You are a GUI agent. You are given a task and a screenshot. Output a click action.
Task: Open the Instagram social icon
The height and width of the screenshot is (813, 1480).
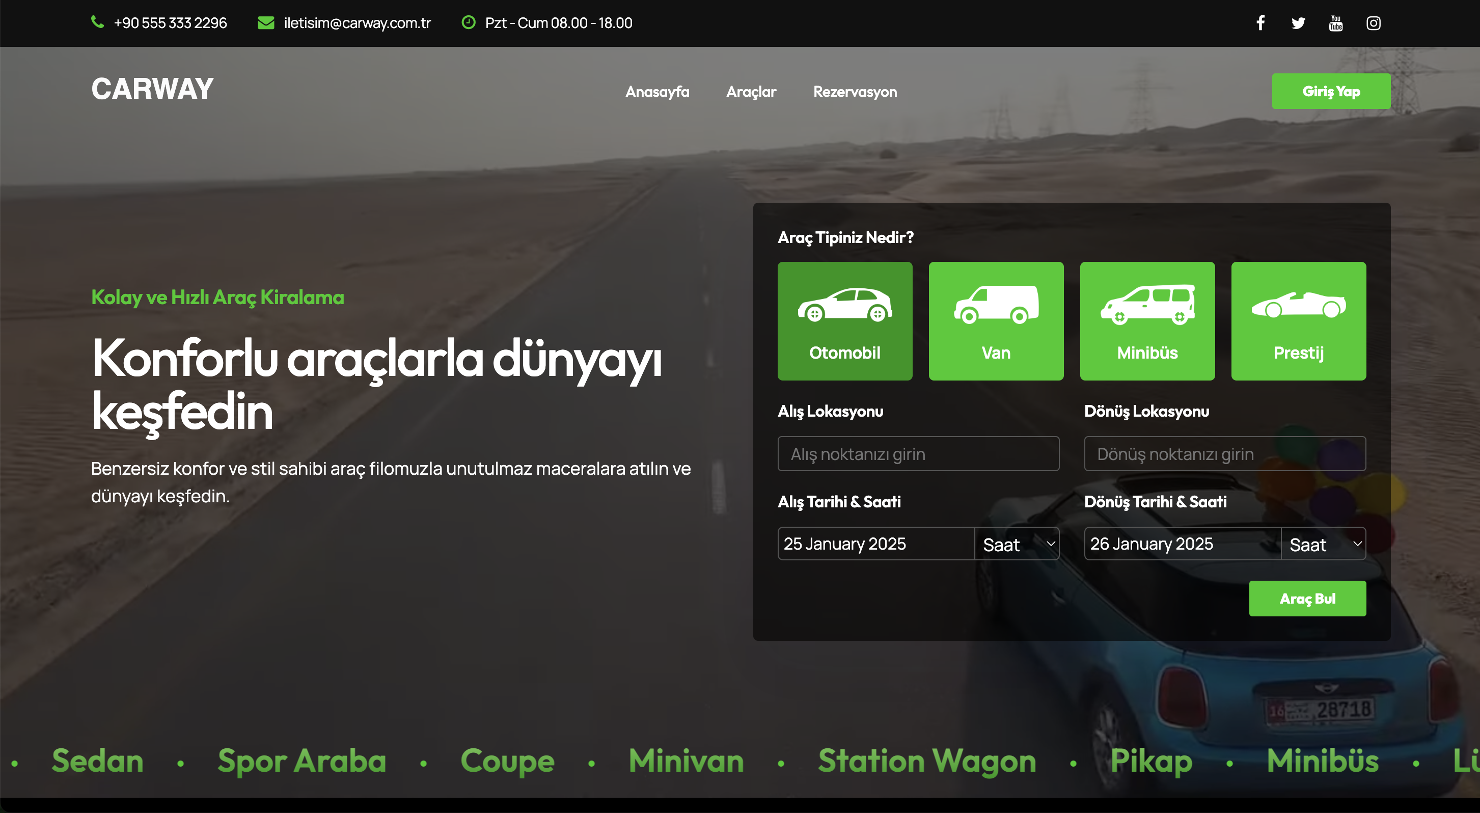pos(1373,23)
